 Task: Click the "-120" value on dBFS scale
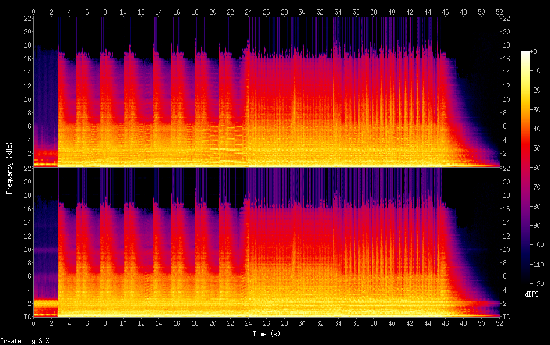(537, 284)
